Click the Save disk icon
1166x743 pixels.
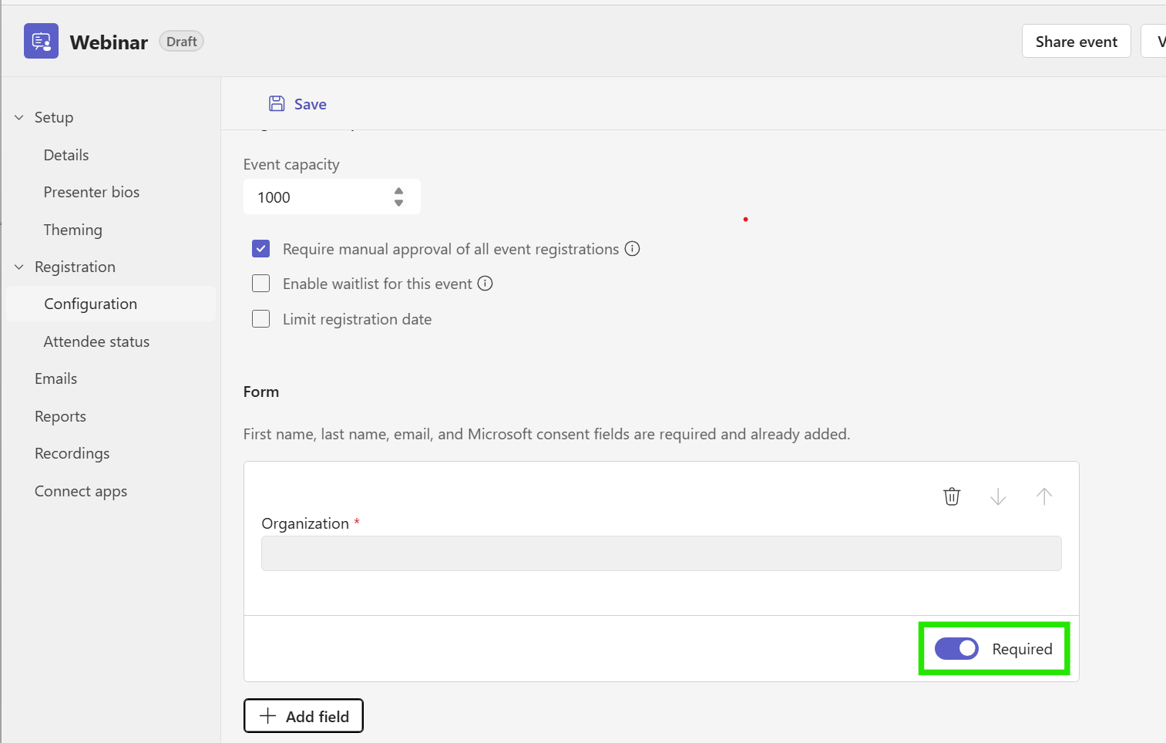click(x=277, y=104)
